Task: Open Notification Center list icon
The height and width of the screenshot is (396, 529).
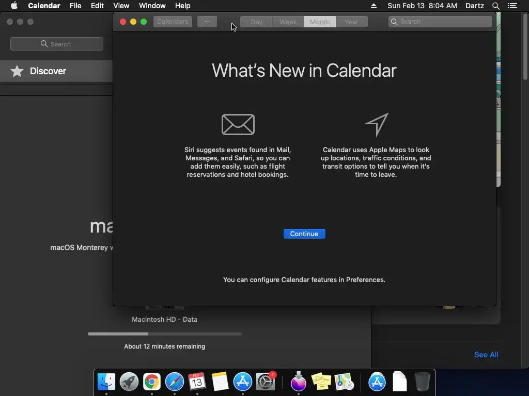Action: 512,6
